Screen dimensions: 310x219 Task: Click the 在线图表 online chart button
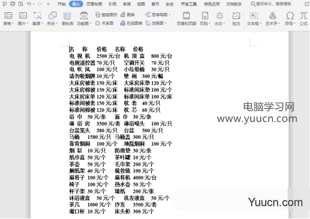131,24
